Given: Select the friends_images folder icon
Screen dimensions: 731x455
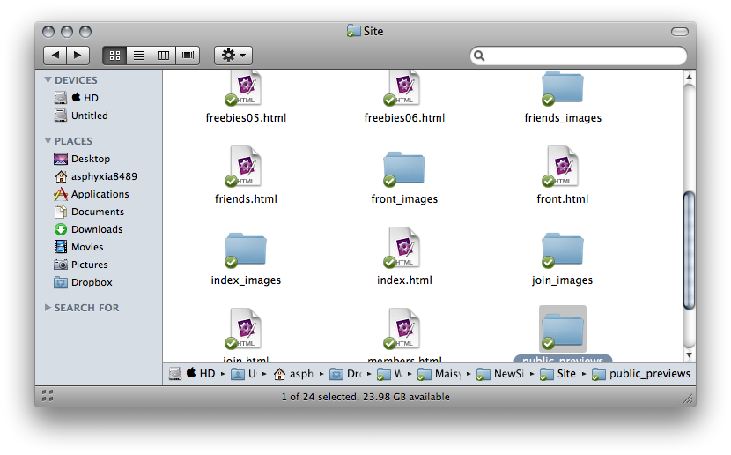Looking at the screenshot, I should pyautogui.click(x=562, y=87).
